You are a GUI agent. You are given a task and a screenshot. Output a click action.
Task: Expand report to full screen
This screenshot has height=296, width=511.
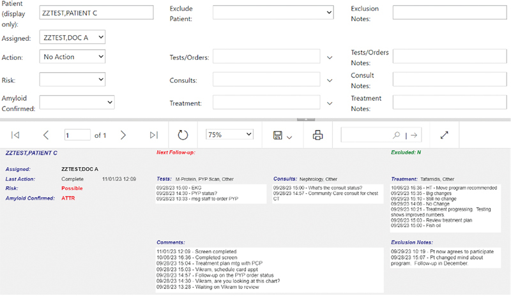(444, 135)
